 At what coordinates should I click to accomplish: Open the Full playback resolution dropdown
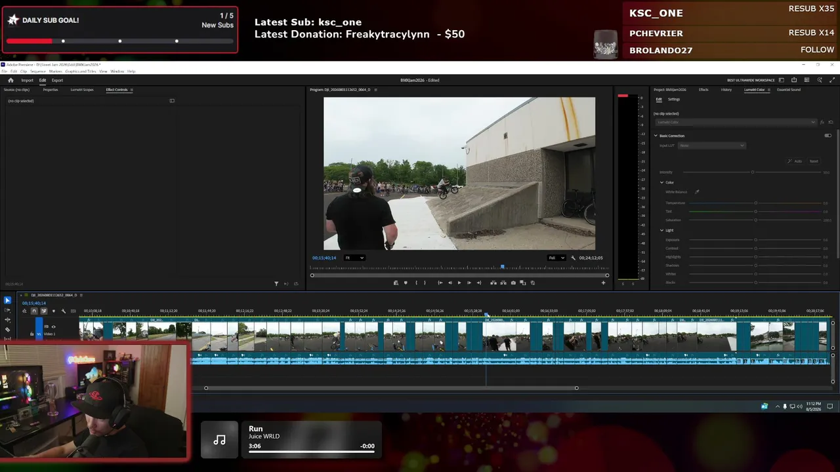(556, 258)
